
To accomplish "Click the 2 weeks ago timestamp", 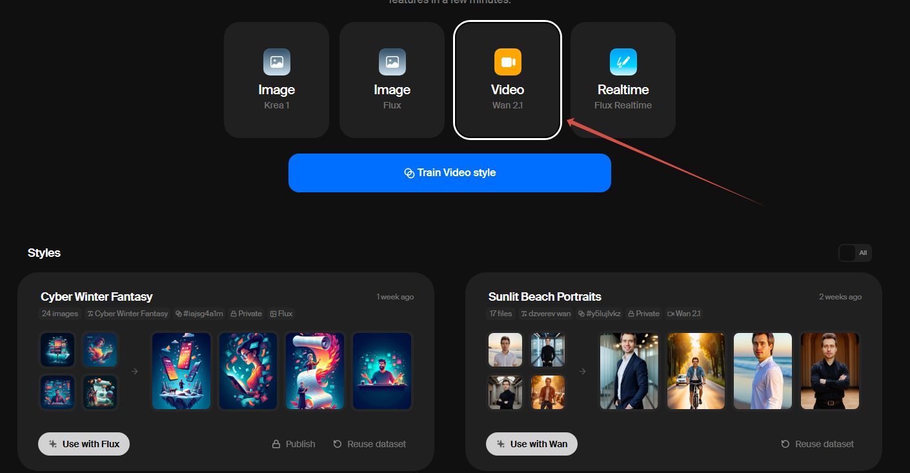I will pyautogui.click(x=840, y=297).
